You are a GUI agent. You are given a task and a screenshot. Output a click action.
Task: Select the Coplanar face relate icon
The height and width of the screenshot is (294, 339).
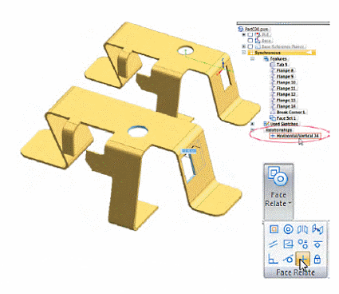pyautogui.click(x=274, y=229)
